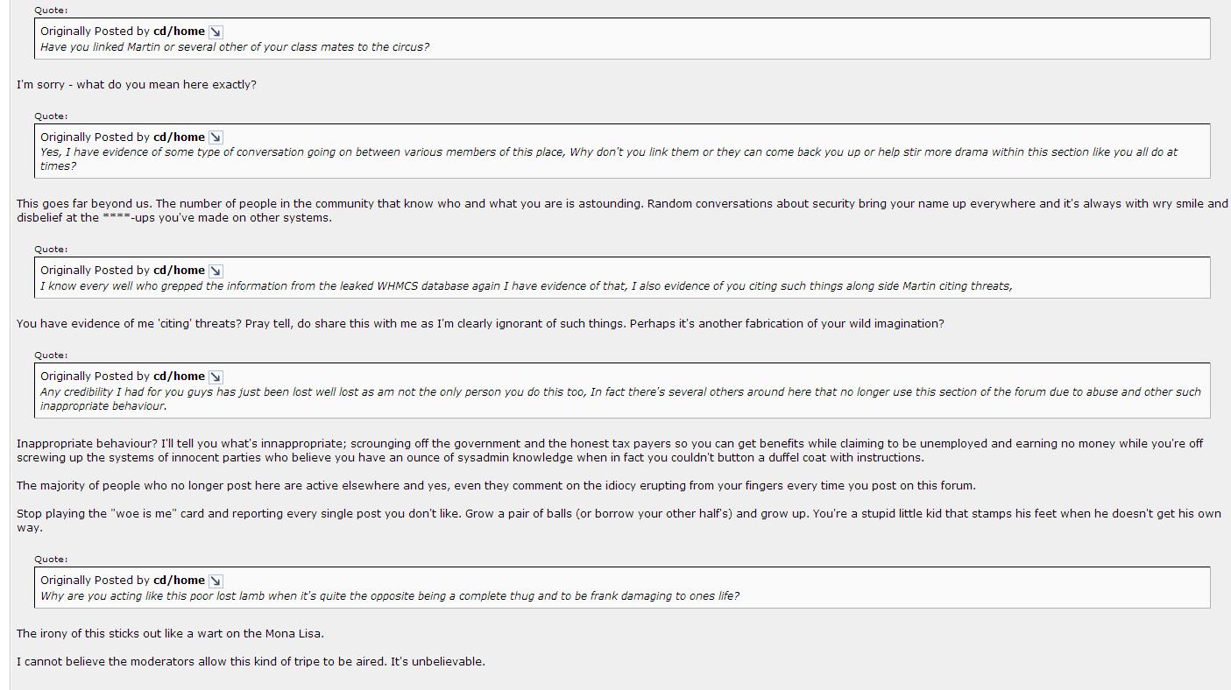Click the reply 'what do you mean here exactly?'
This screenshot has height=690, width=1231.
pos(137,85)
